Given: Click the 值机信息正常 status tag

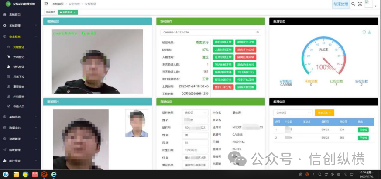Looking at the screenshot, I should tap(223, 42).
